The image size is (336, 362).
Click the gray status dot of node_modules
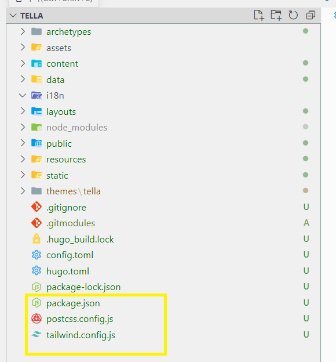[x=305, y=126]
